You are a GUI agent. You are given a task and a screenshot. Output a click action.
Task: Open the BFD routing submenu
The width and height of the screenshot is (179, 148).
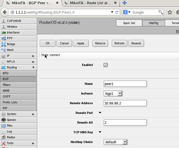[x=18, y=73]
